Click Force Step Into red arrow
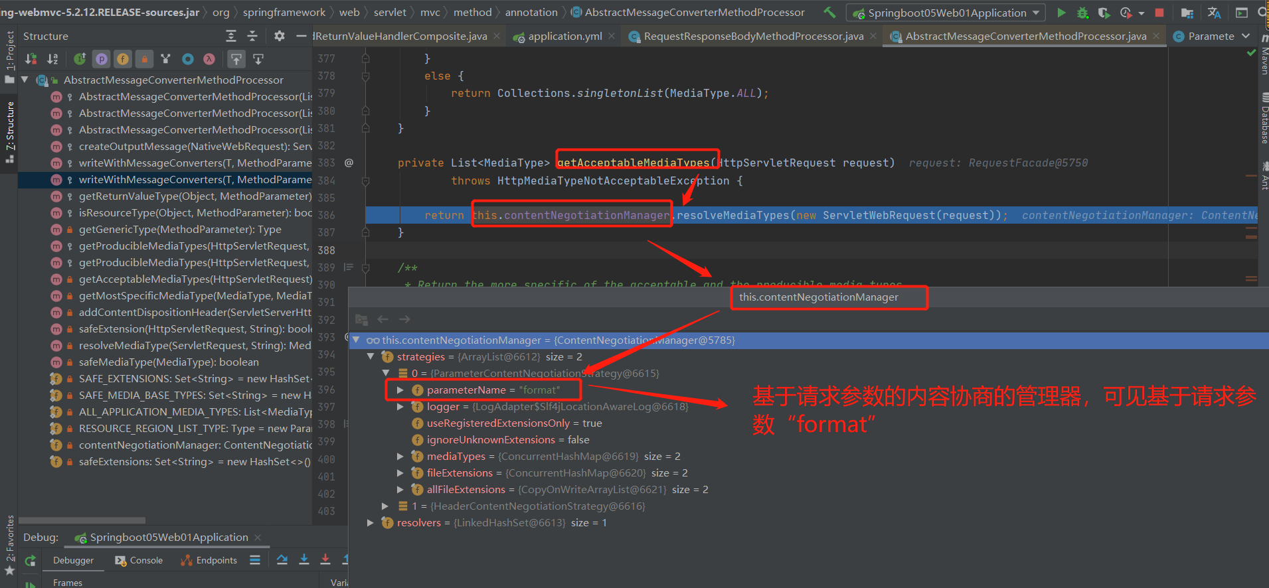1269x588 pixels. tap(325, 560)
